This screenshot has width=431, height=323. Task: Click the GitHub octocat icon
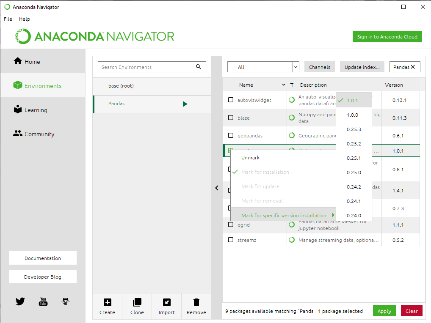(65, 301)
